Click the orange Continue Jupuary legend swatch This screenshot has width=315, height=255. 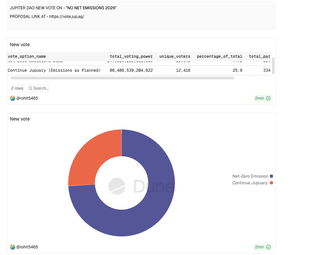pyautogui.click(x=271, y=183)
